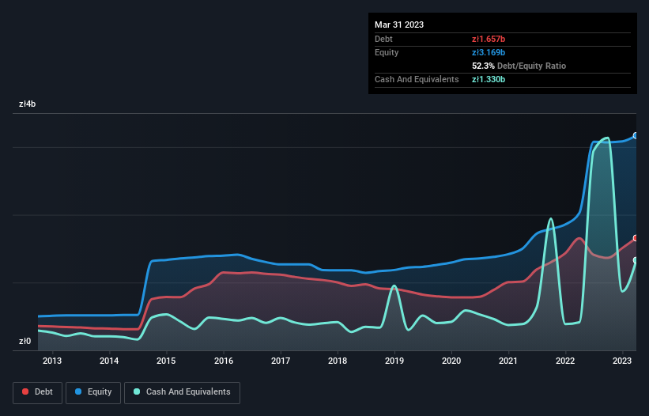Select the 2023 x-axis label
649x416 pixels.
tap(622, 361)
